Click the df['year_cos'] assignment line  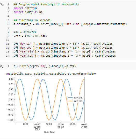(65, 56)
